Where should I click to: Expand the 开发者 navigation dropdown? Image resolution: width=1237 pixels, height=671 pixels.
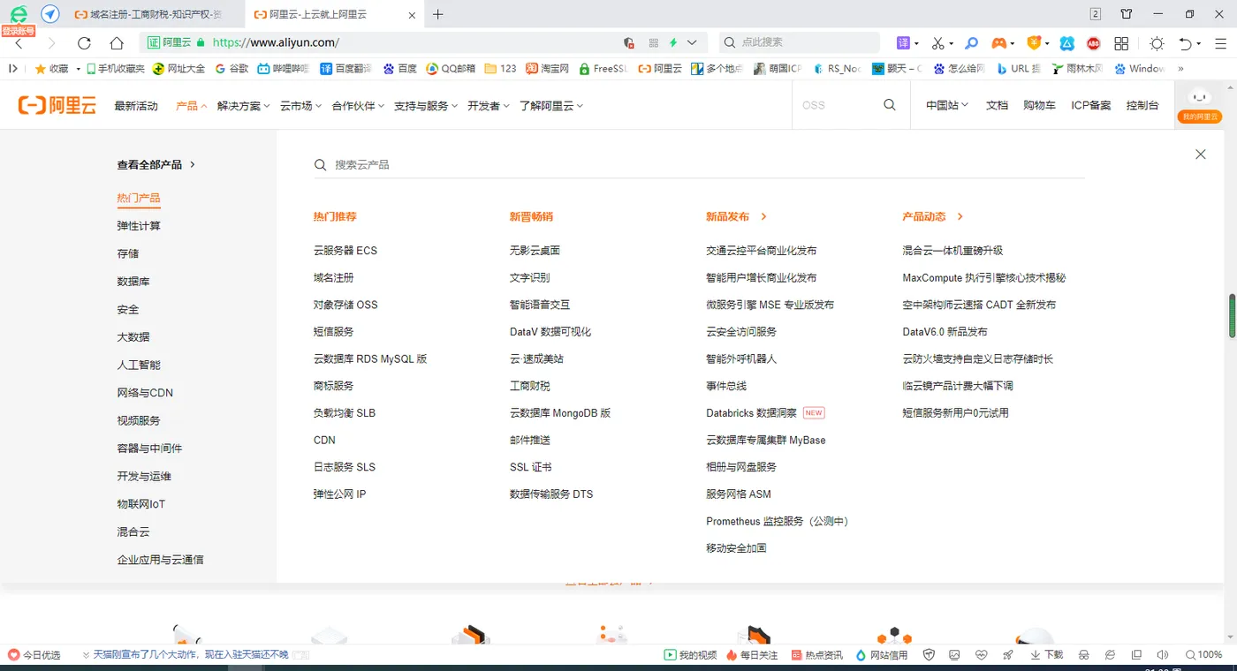[489, 105]
